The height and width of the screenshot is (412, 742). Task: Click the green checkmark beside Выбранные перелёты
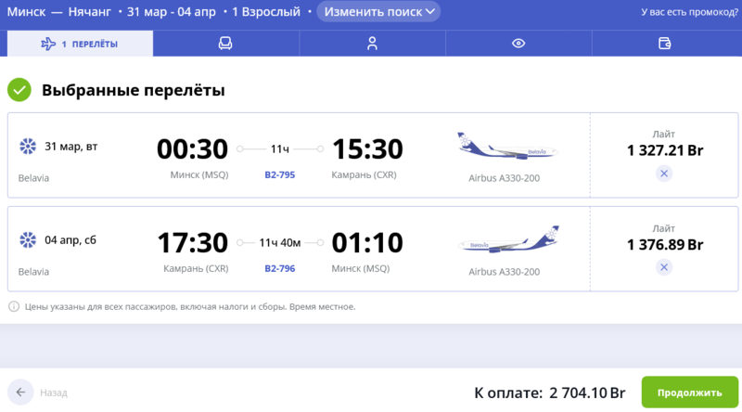tap(19, 90)
